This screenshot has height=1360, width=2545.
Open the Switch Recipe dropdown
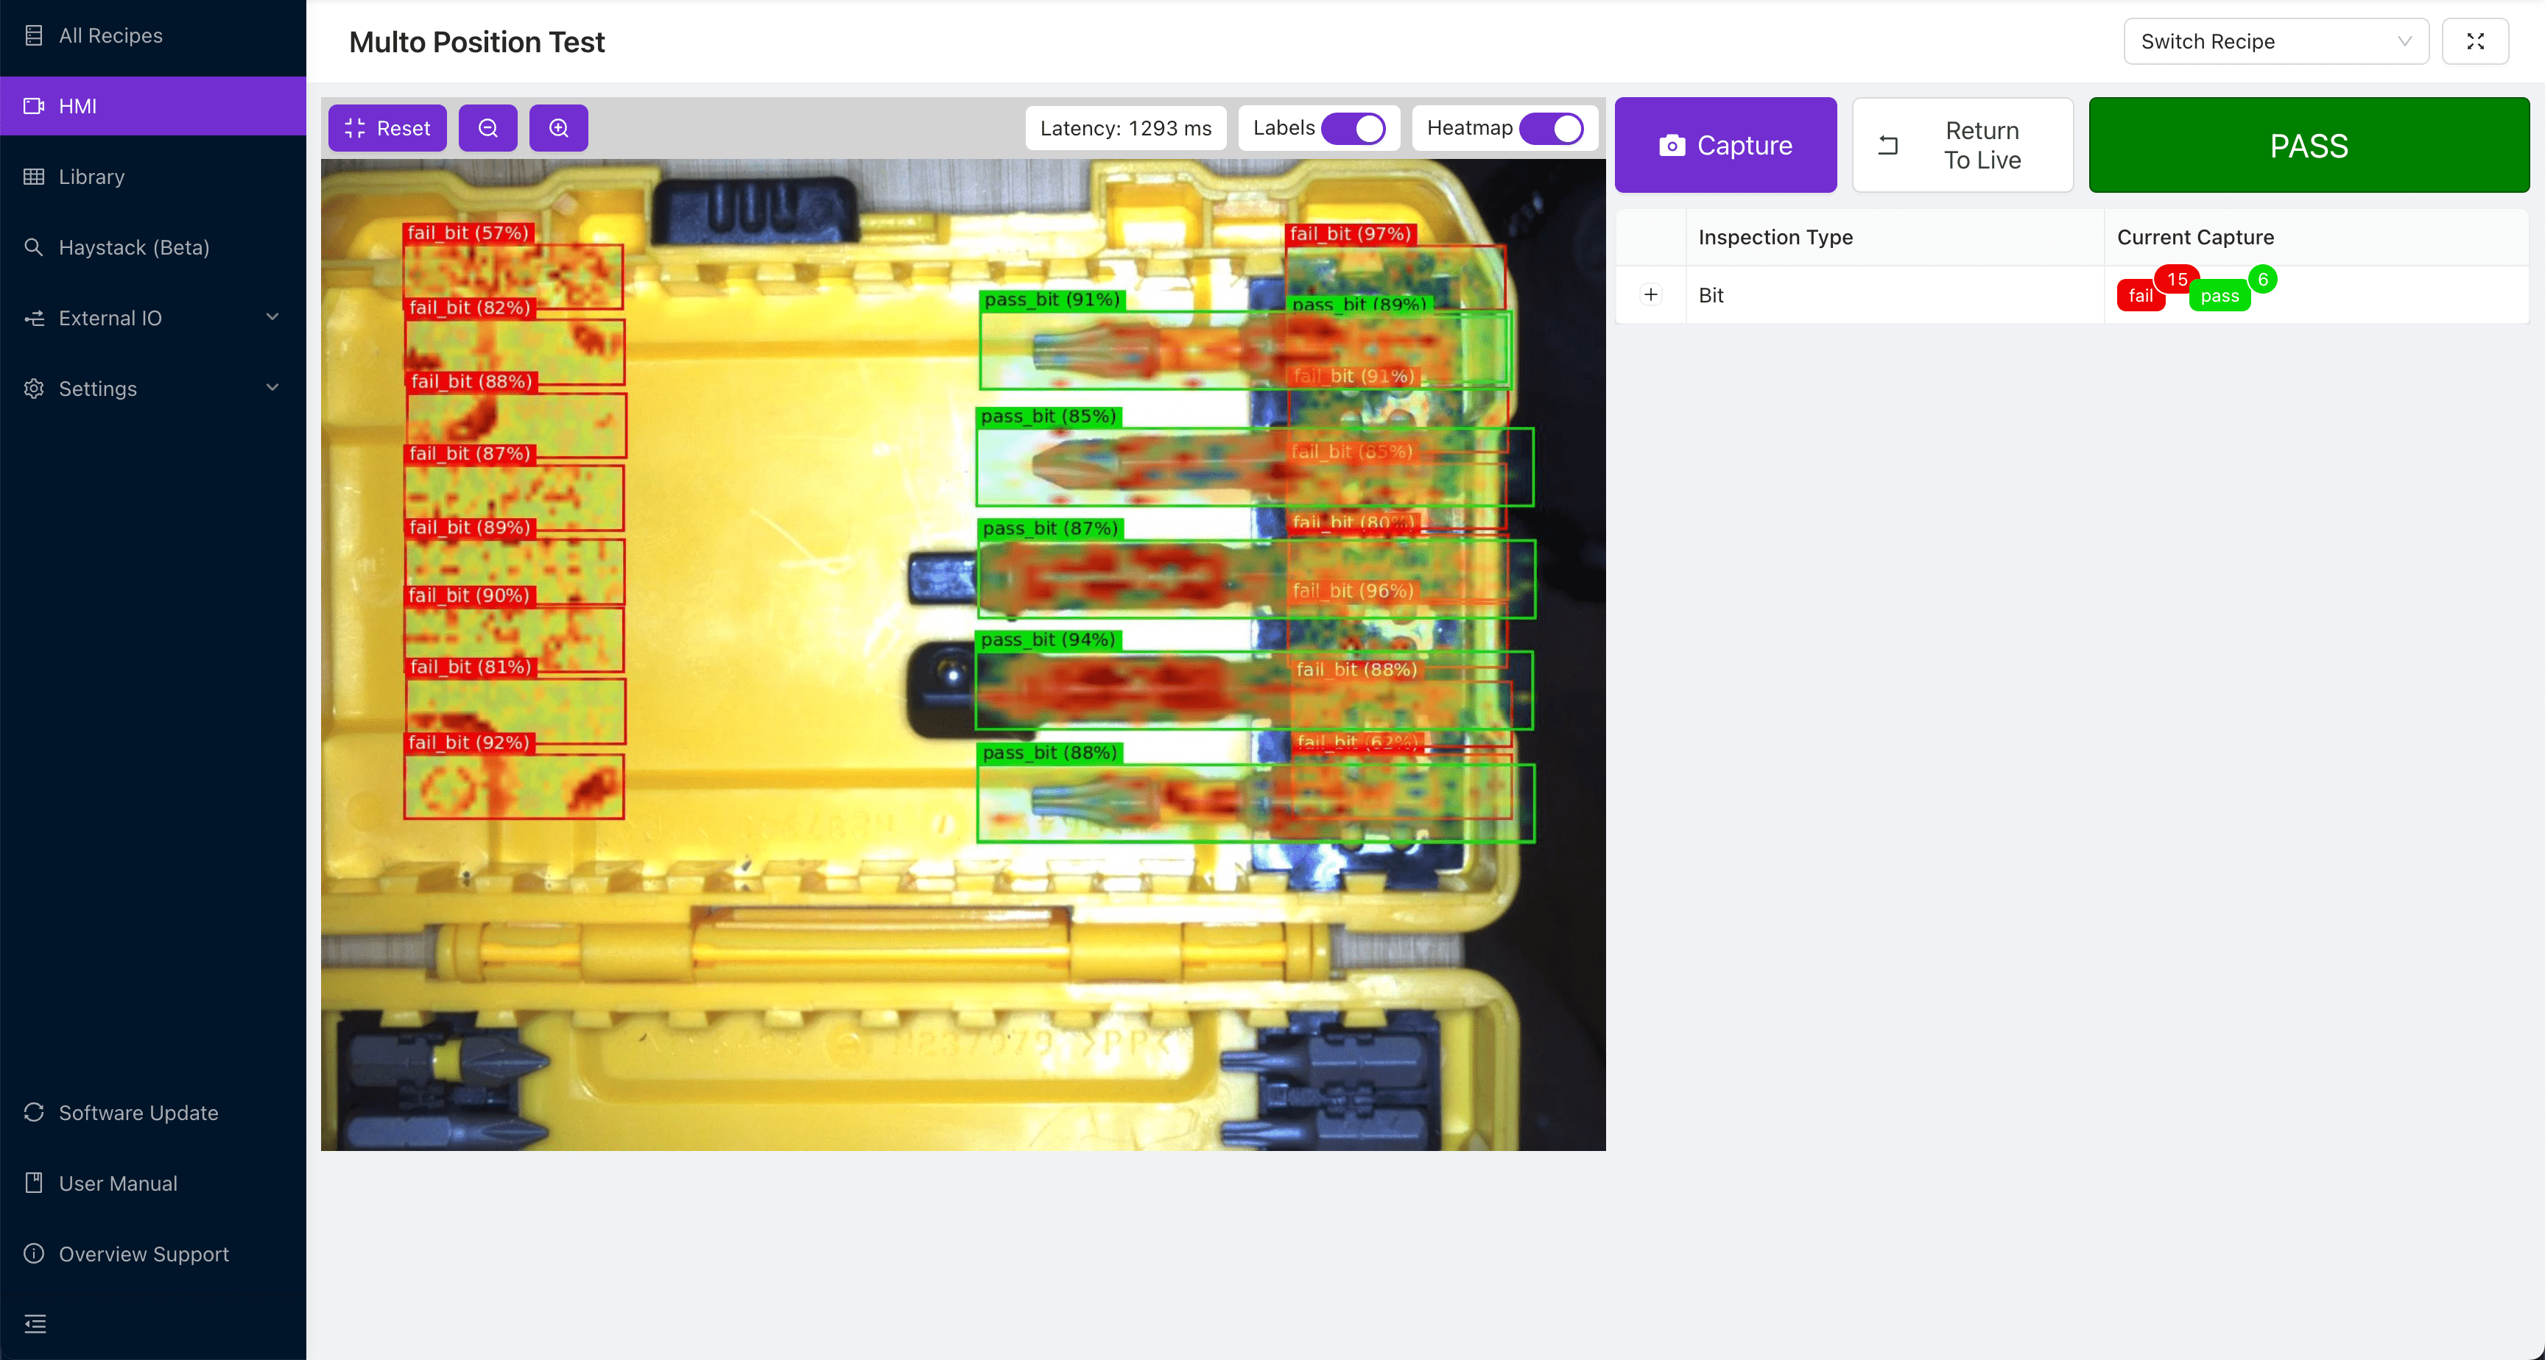[2275, 41]
